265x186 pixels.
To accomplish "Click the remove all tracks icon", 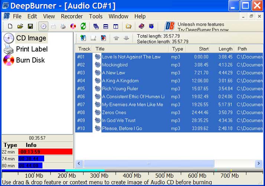I will (104, 38).
